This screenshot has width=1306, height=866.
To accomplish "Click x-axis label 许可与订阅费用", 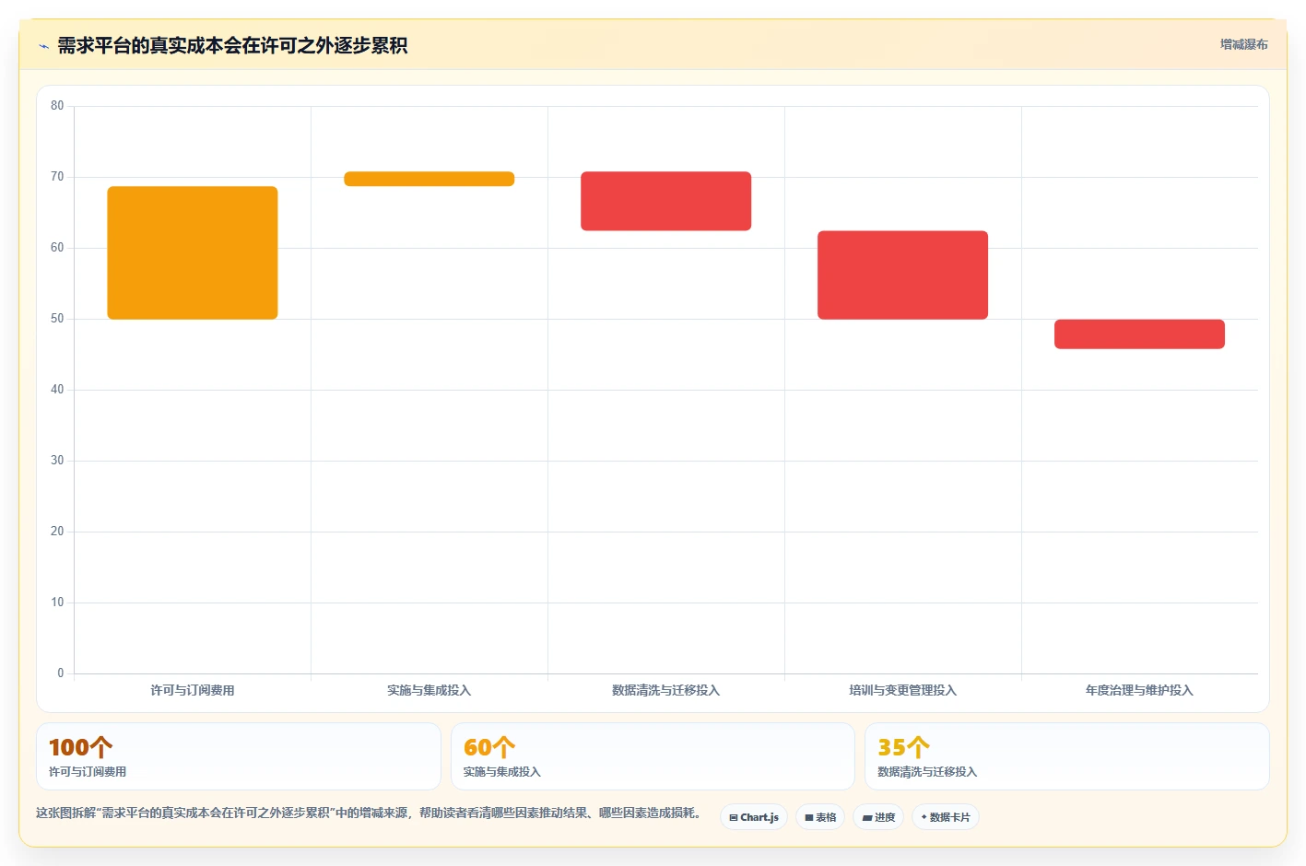I will click(193, 690).
